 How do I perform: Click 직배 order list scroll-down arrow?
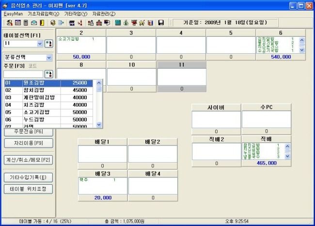coord(287,156)
